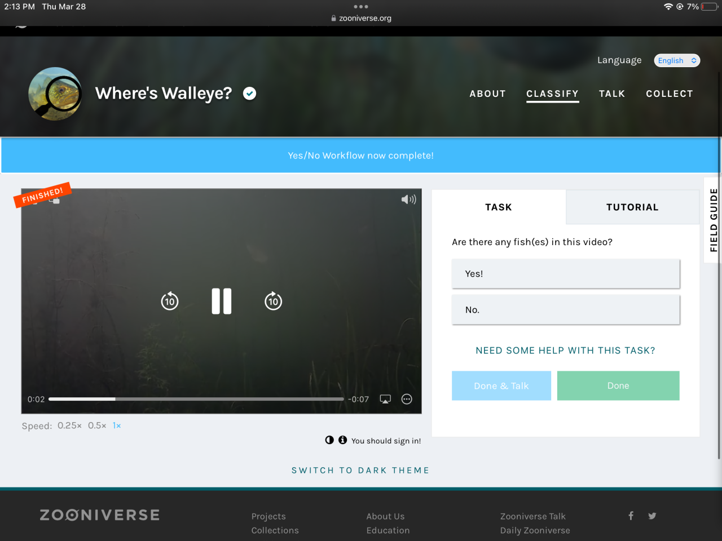Answer Yes! to fish question

[x=566, y=274]
